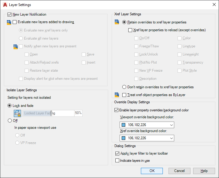The height and width of the screenshot is (178, 219).
Task: Click drawing icon beside Retain overrides option
Action: click(117, 22)
